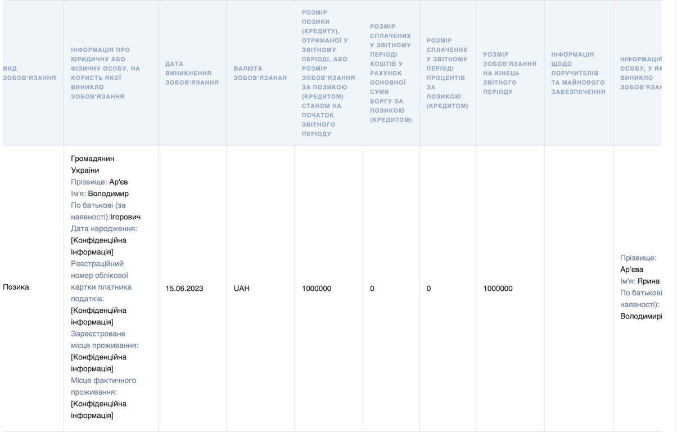Image resolution: width=677 pixels, height=432 pixels.
Task: Select the "Розмір сплачених процентів за позикою" header
Action: click(447, 73)
